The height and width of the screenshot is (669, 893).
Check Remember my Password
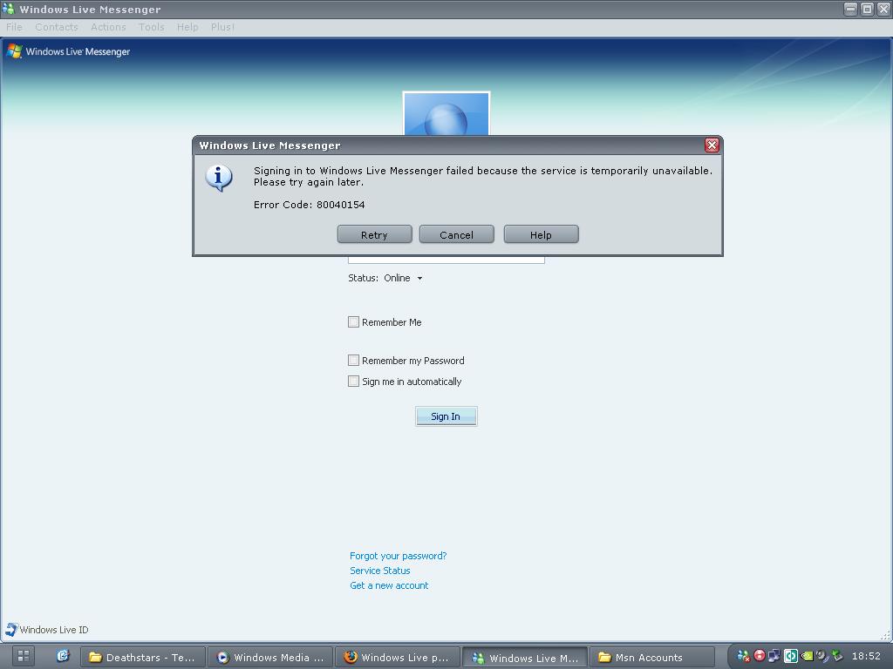pyautogui.click(x=353, y=360)
